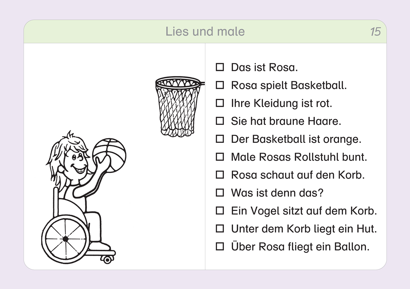Check the "Rosa schaut auf den Korb." box

[x=220, y=175]
